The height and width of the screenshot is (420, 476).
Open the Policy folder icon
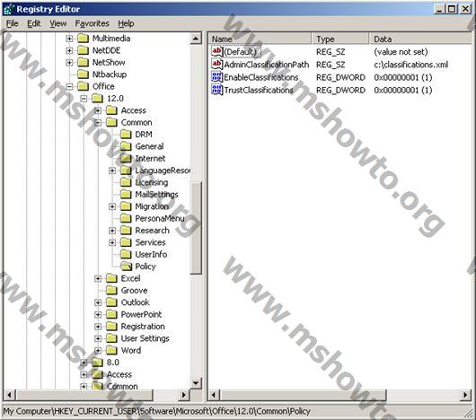coord(126,267)
